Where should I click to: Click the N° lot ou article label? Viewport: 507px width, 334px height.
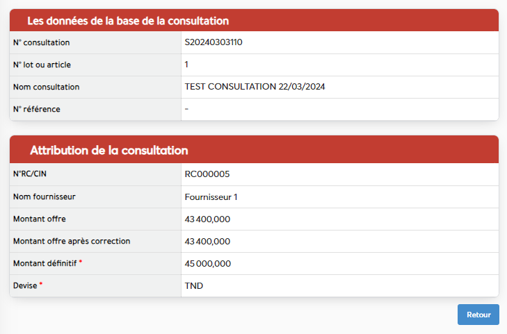(x=42, y=65)
